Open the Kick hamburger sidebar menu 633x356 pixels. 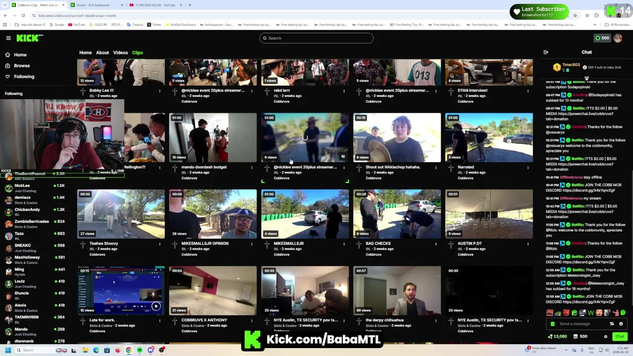[8, 38]
